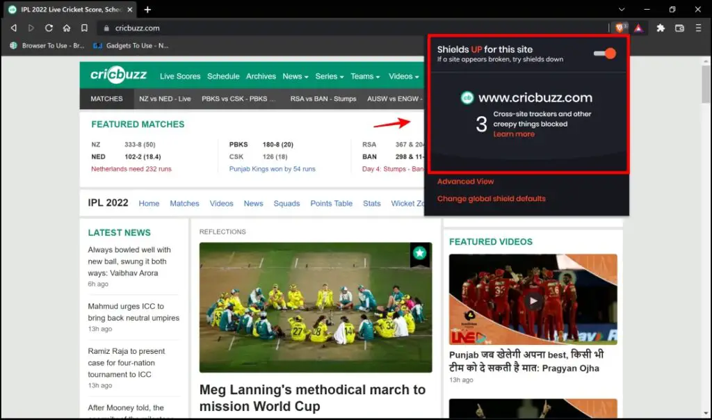Open IPL 2022 Videos link
The height and width of the screenshot is (420, 712).
click(x=221, y=204)
